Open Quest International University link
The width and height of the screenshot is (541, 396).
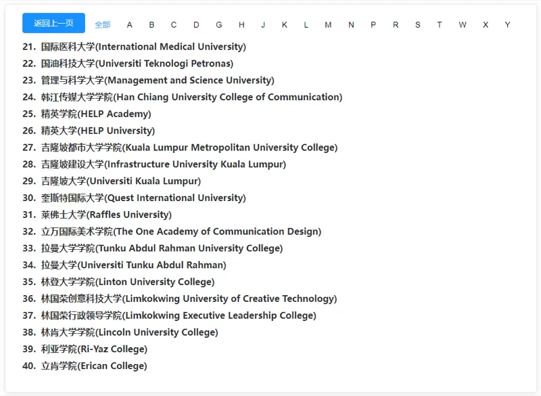pyautogui.click(x=143, y=198)
